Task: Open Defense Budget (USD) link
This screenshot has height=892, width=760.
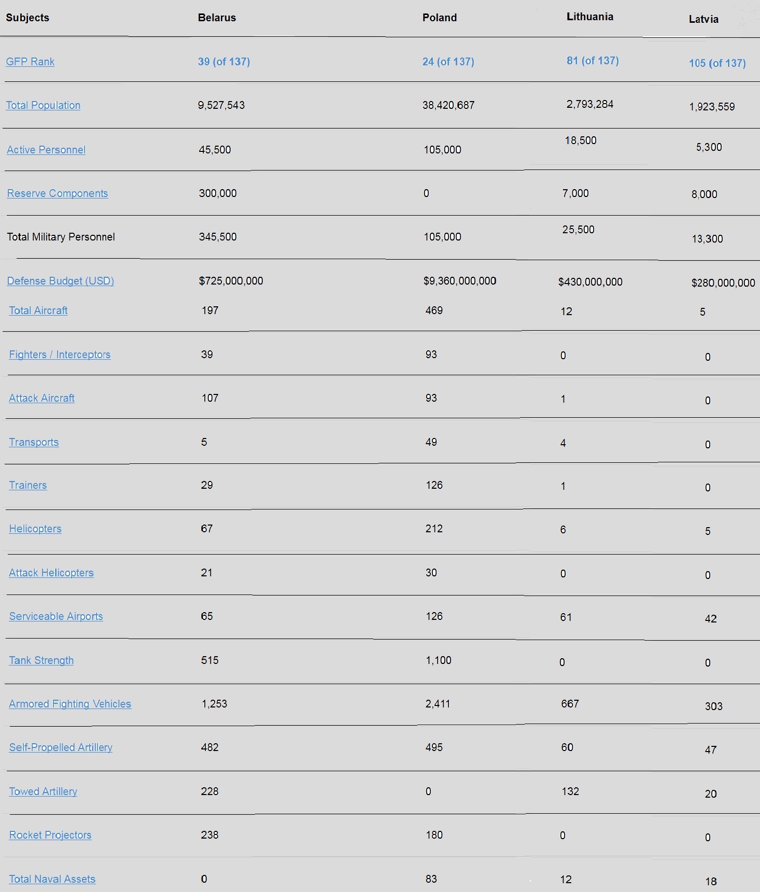Action: (60, 281)
